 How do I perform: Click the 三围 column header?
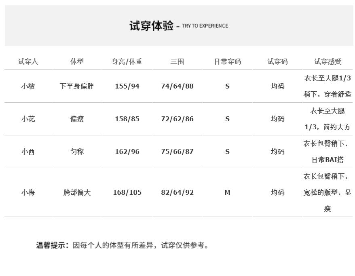[177, 61]
